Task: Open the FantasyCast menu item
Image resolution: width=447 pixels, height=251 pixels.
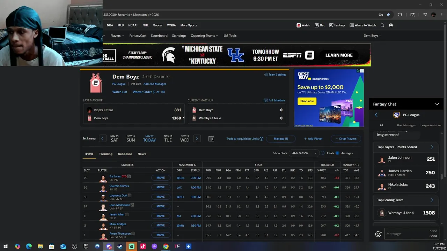Action: click(x=138, y=36)
